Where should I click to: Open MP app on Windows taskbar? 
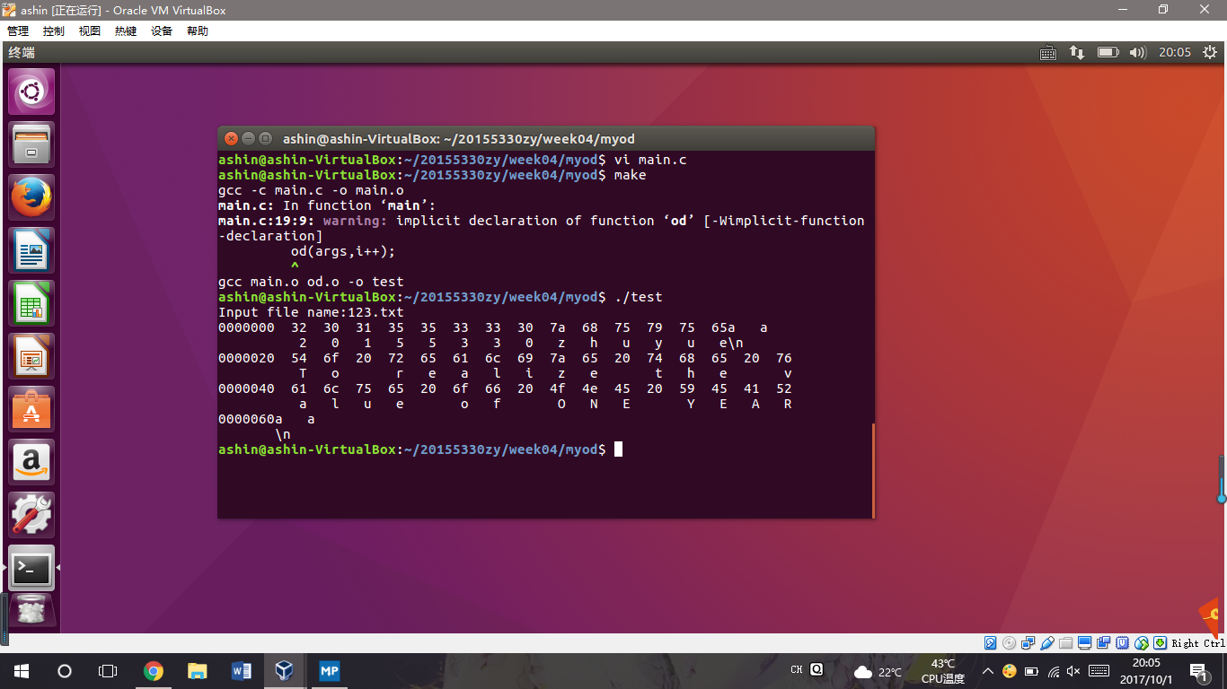329,670
